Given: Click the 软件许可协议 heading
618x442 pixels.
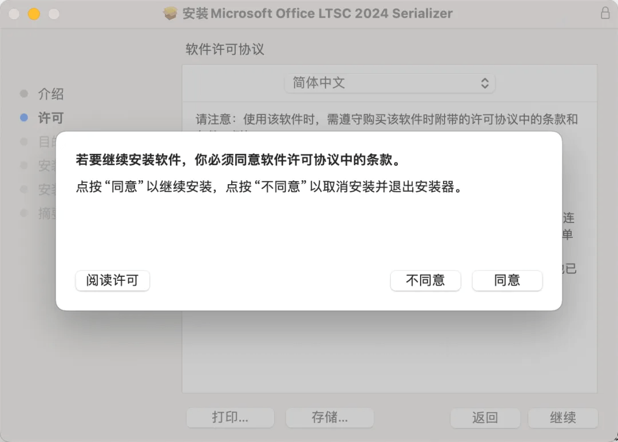Looking at the screenshot, I should point(225,49).
